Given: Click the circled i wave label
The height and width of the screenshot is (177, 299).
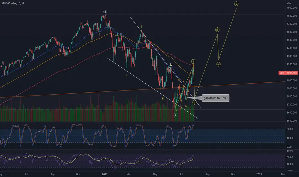Looking at the screenshot, I should [x=193, y=61].
